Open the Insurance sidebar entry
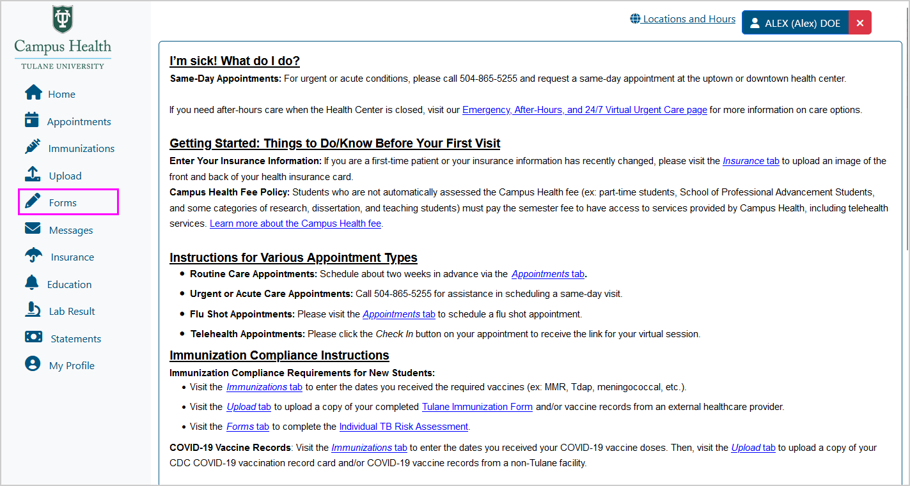This screenshot has height=486, width=910. click(72, 257)
